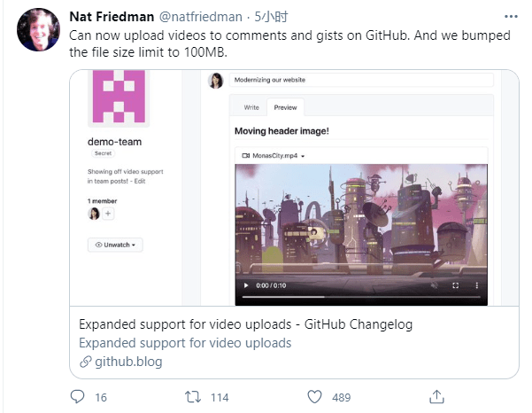Click the add member plus button
The width and height of the screenshot is (532, 413).
coord(108,214)
